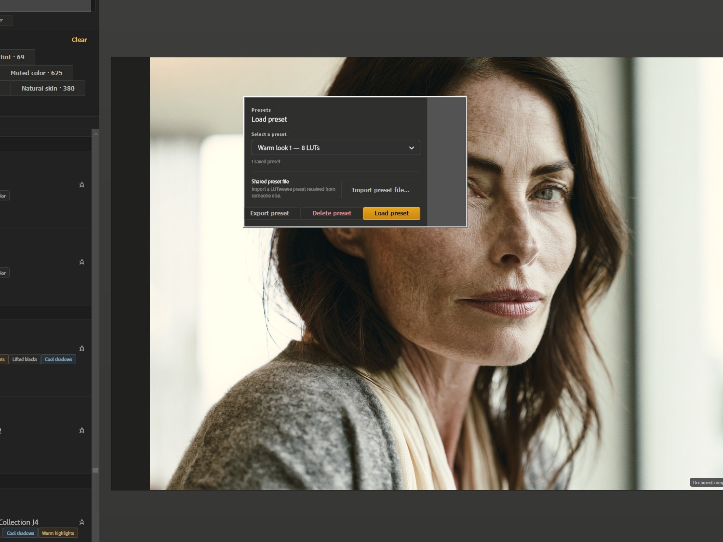Open the Select a preset dropdown
The image size is (723, 542).
pos(335,147)
